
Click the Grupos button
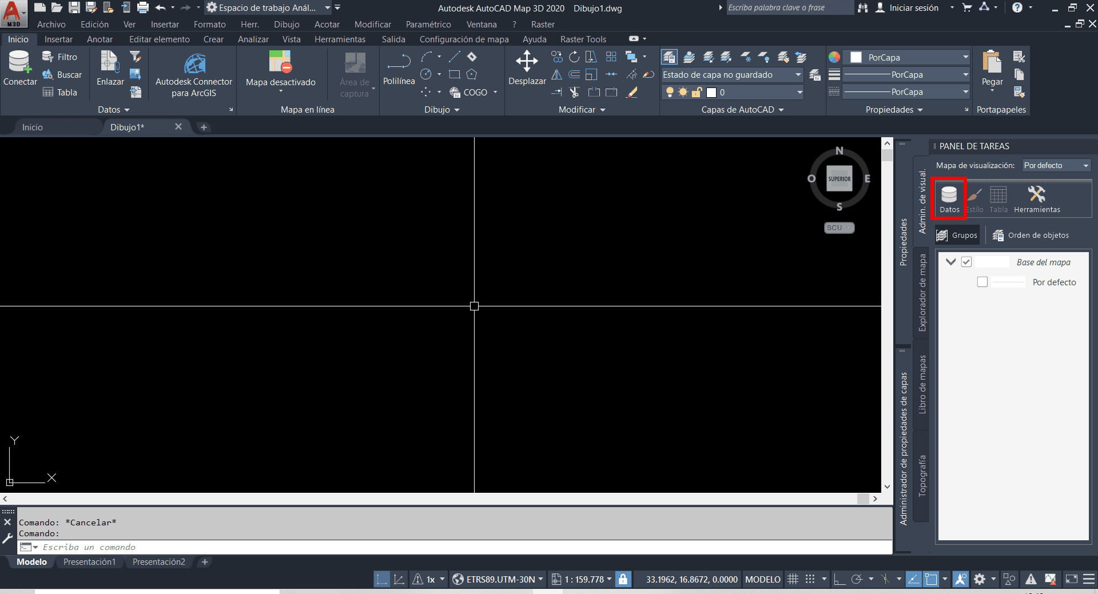(957, 235)
